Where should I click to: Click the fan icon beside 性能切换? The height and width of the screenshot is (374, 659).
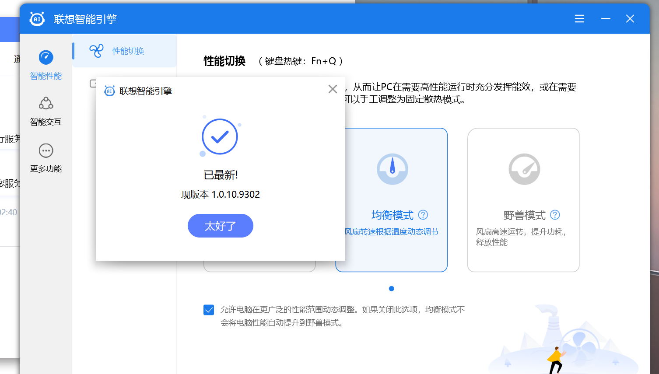pos(96,51)
